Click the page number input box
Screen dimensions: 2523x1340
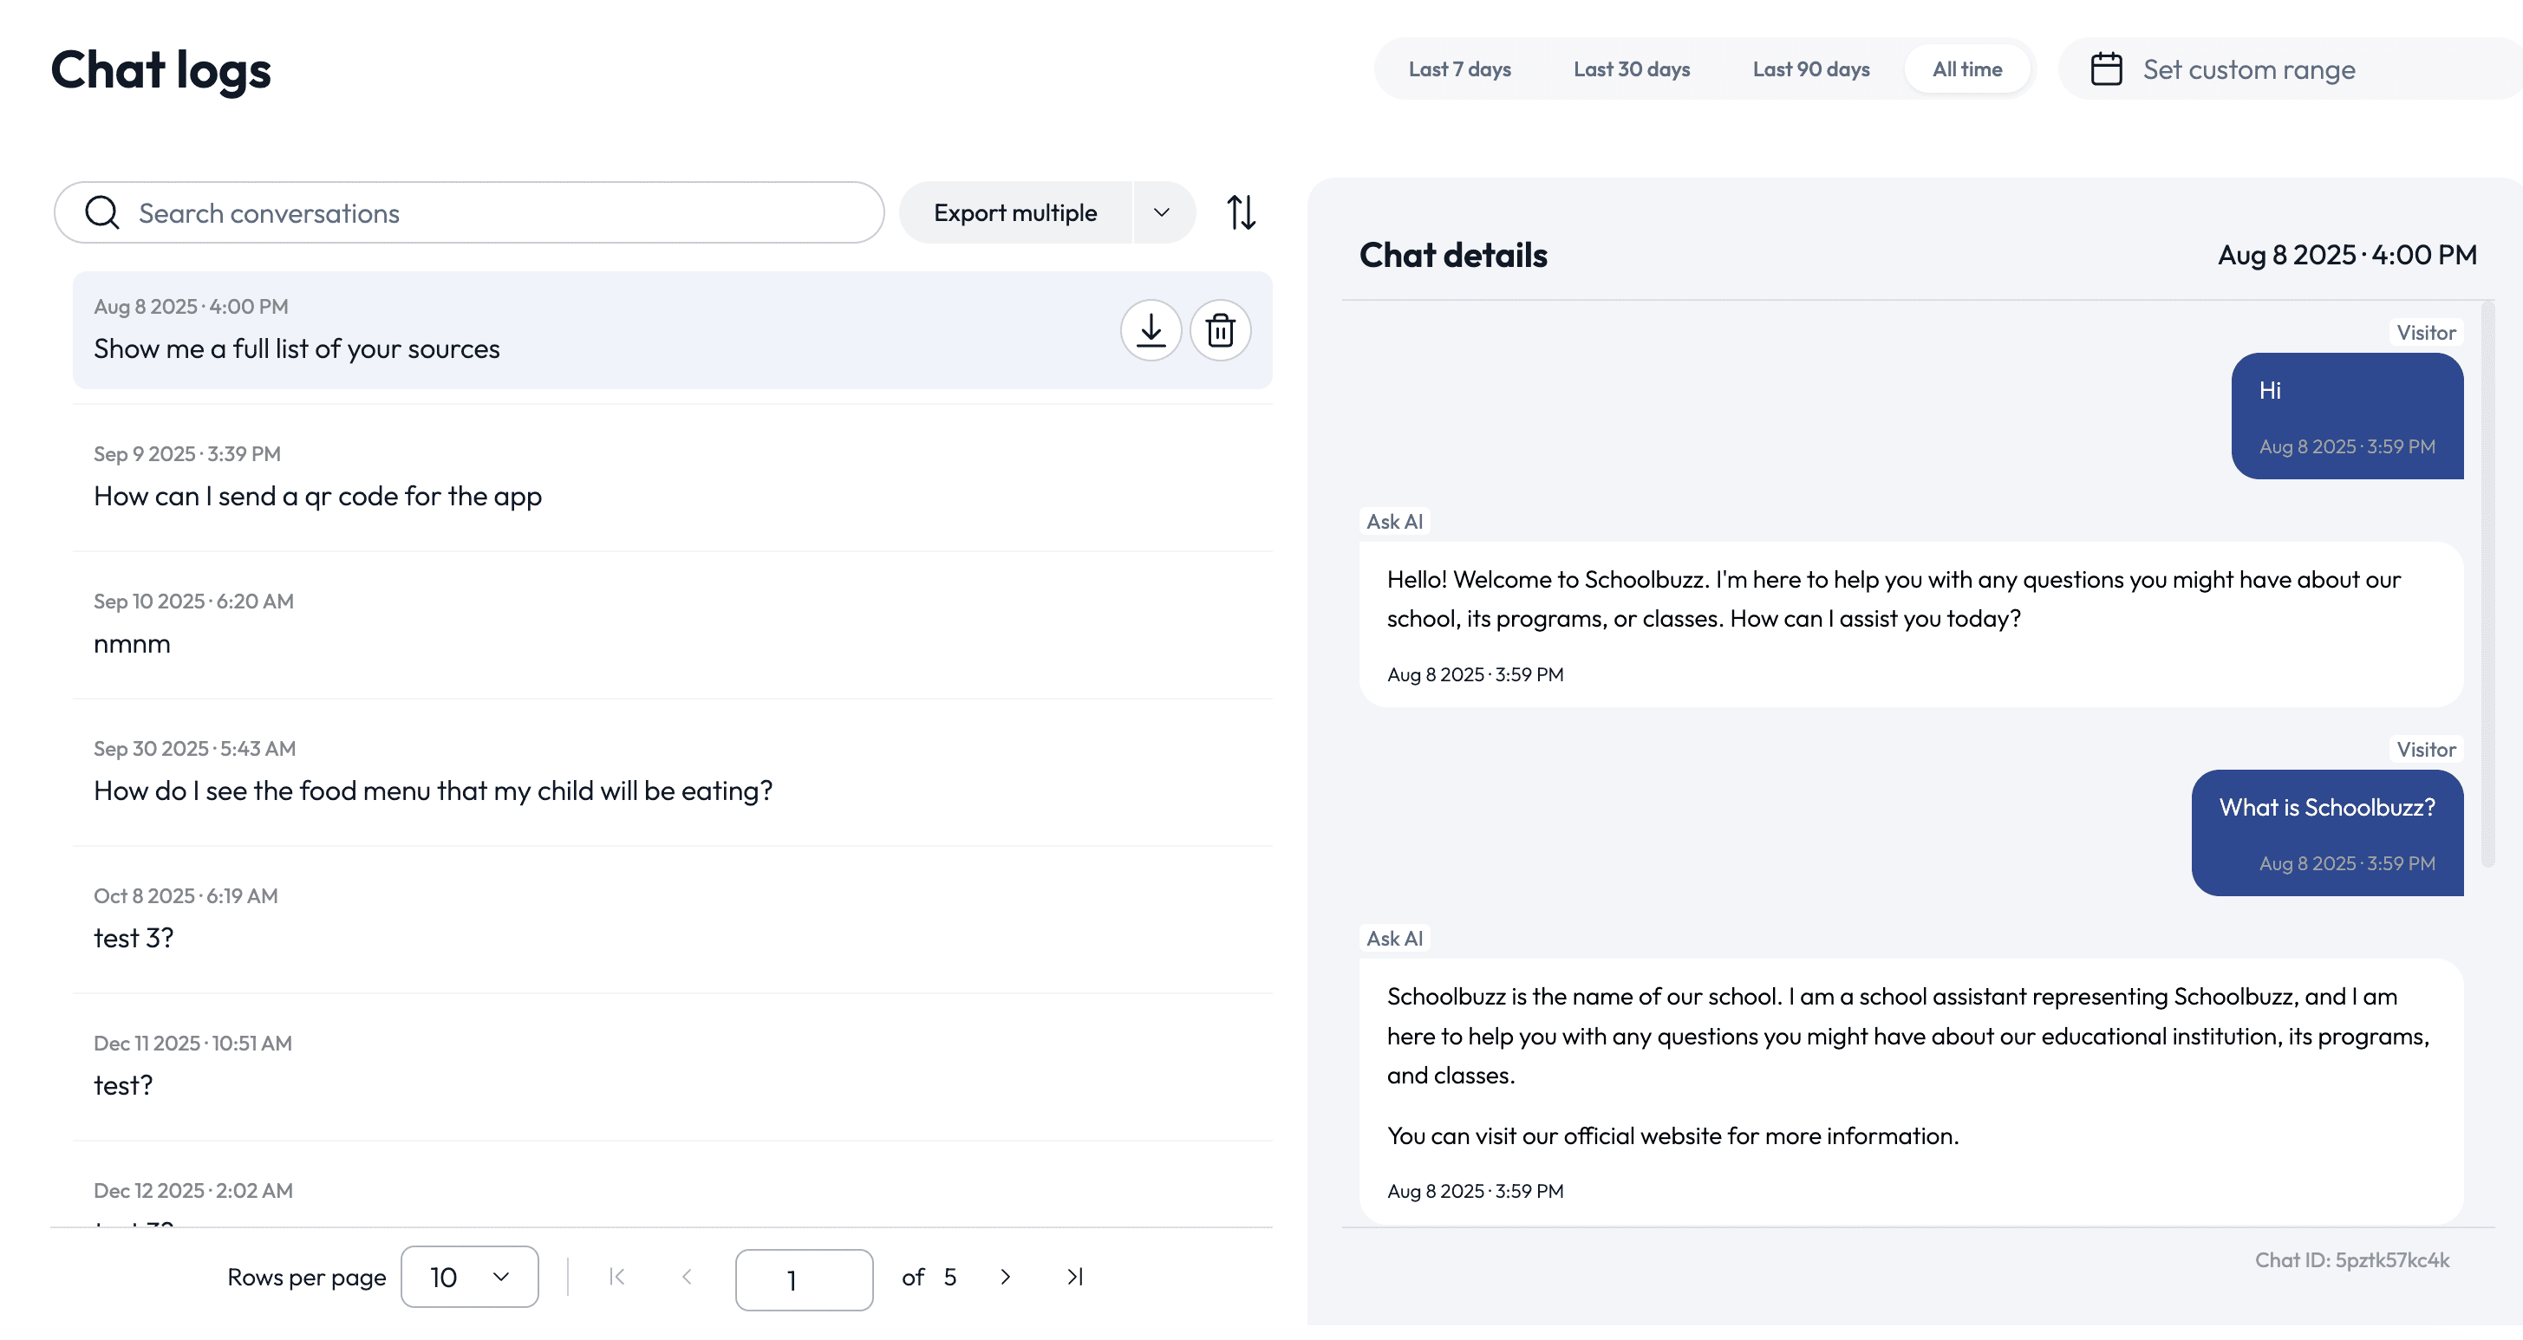coord(804,1279)
